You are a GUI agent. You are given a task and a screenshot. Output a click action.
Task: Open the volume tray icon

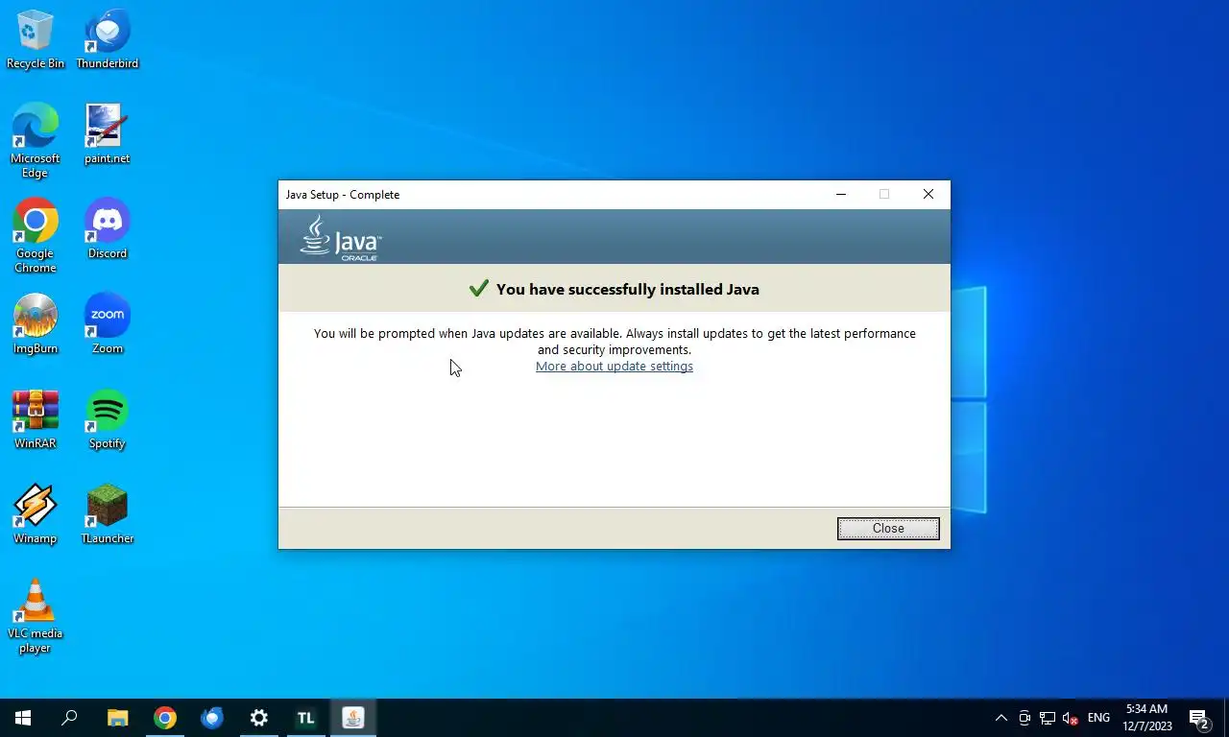(x=1071, y=718)
